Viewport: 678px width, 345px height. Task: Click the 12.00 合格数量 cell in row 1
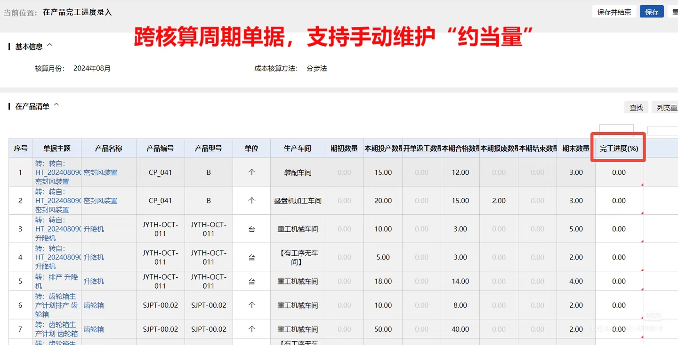[460, 172]
